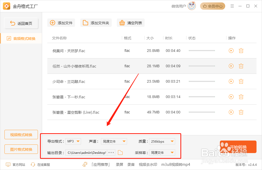The height and width of the screenshot is (170, 262).
Task: Switch to 视频格式转换 tab
Action: tap(21, 135)
